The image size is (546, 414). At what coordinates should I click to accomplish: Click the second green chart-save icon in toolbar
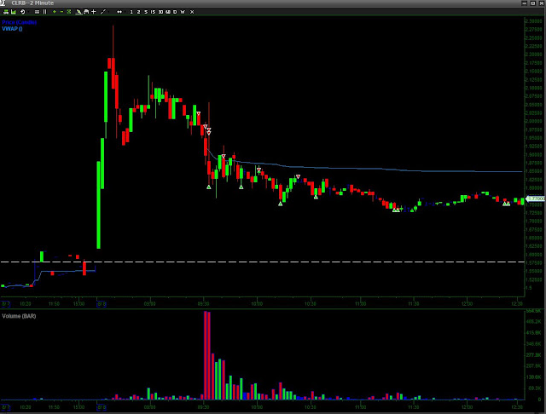[x=14, y=12]
